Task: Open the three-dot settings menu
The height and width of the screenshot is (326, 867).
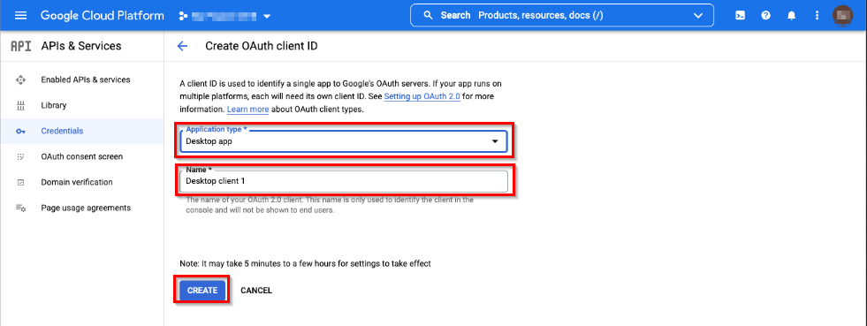Action: (x=818, y=16)
